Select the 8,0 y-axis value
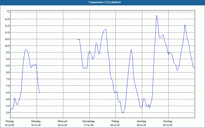The image size is (205, 128). pos(8,72)
